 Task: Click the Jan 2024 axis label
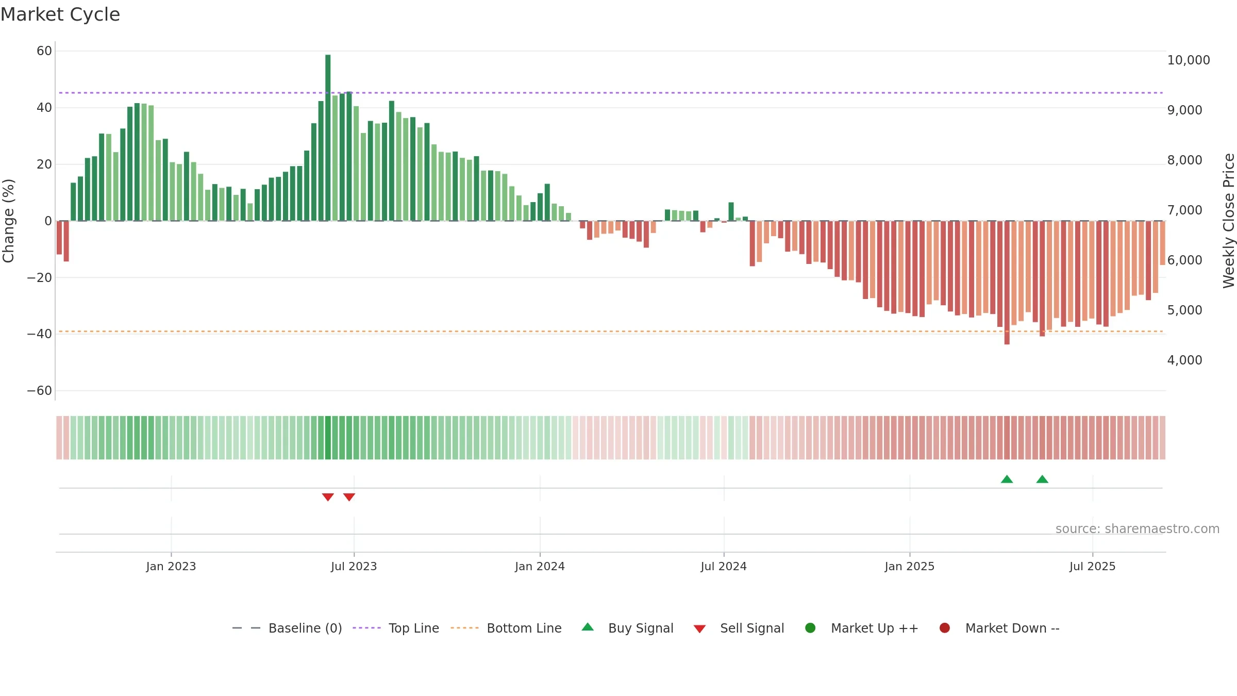540,566
